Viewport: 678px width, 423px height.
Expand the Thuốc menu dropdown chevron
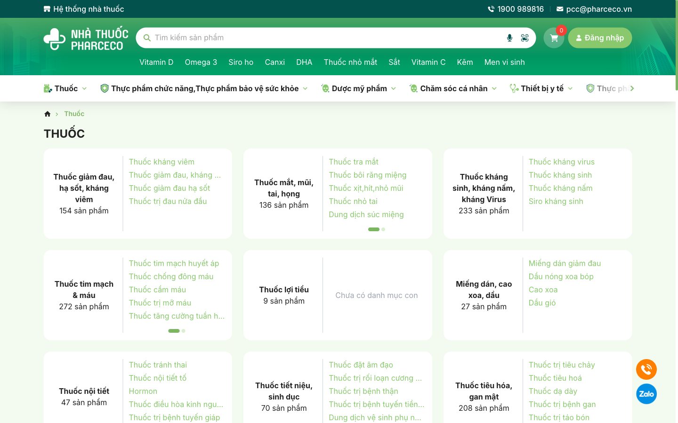pyautogui.click(x=84, y=88)
